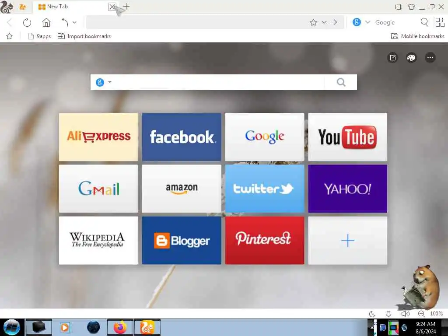Open the skin themes shirt icon
The image size is (448, 336).
tap(411, 7)
